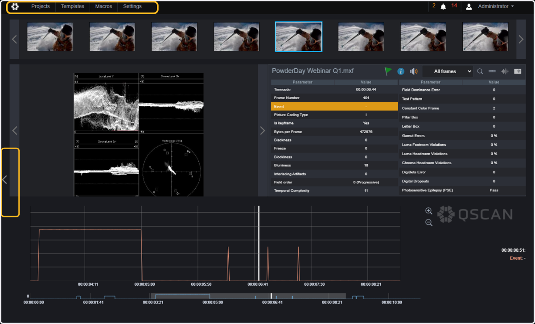Select the Letter Box row
Viewport: 535px width, 324px height.
tap(462, 126)
